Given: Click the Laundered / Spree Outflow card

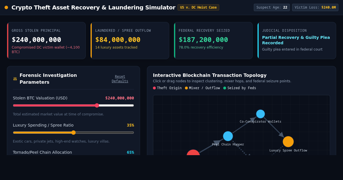Looking at the screenshot, I should pyautogui.click(x=130, y=41).
